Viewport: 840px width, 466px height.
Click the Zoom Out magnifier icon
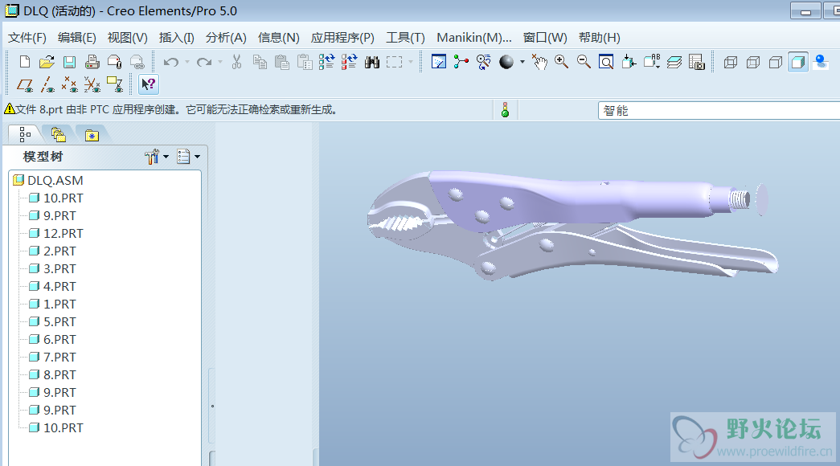584,62
